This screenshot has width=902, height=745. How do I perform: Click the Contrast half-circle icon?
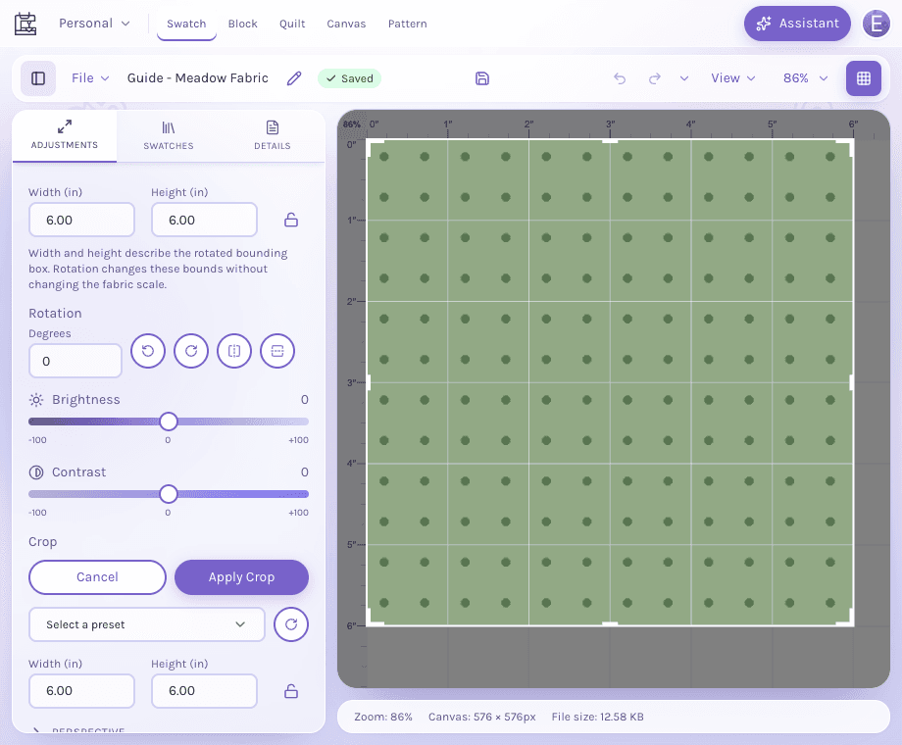tap(36, 472)
